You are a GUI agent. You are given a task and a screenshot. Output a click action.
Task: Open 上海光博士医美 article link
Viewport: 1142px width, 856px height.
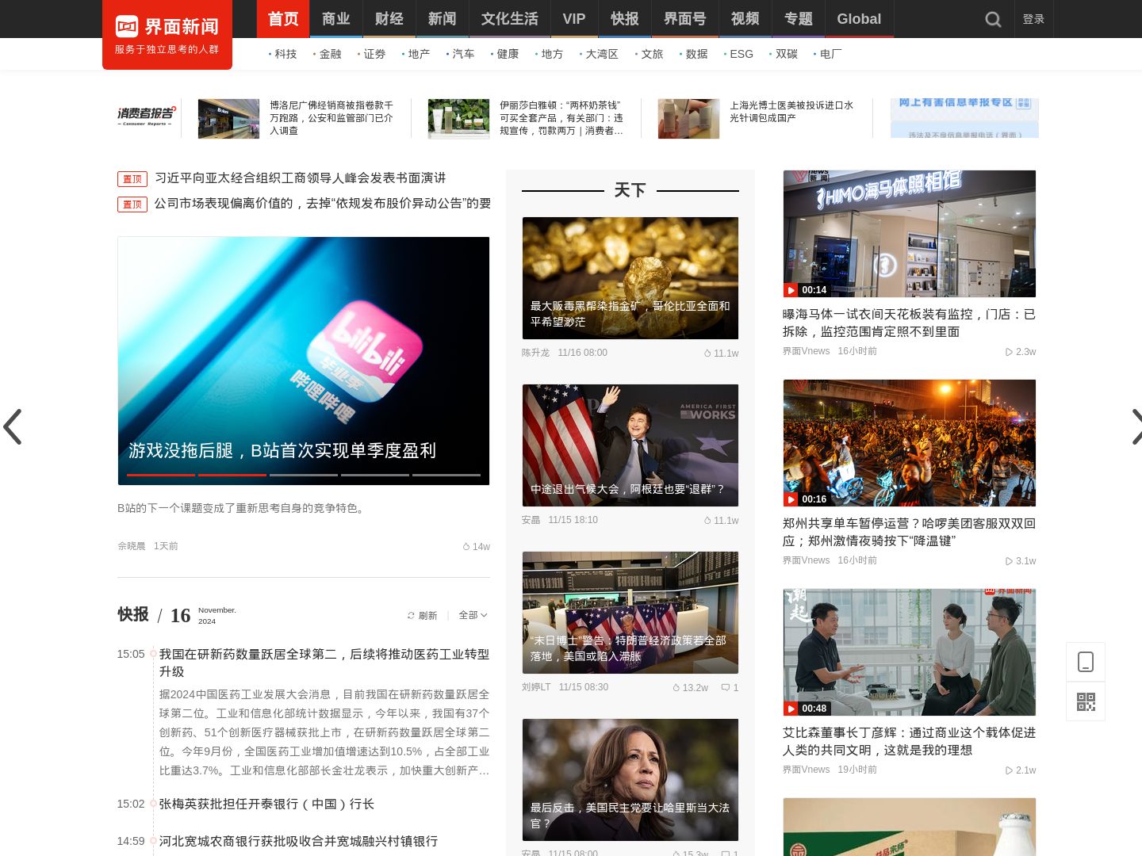pos(791,112)
